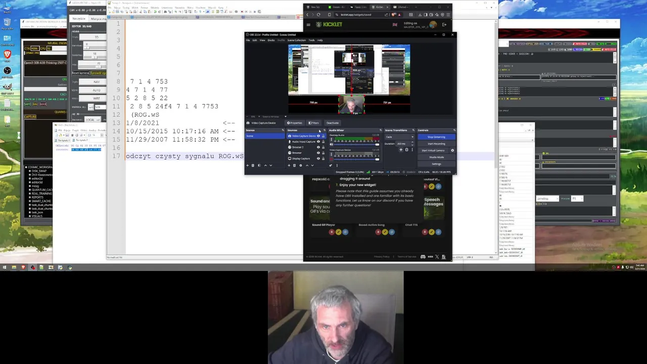Viewport: 647px width, 364px height.
Task: Select the Scene entry in Scenes list
Action: click(265, 136)
